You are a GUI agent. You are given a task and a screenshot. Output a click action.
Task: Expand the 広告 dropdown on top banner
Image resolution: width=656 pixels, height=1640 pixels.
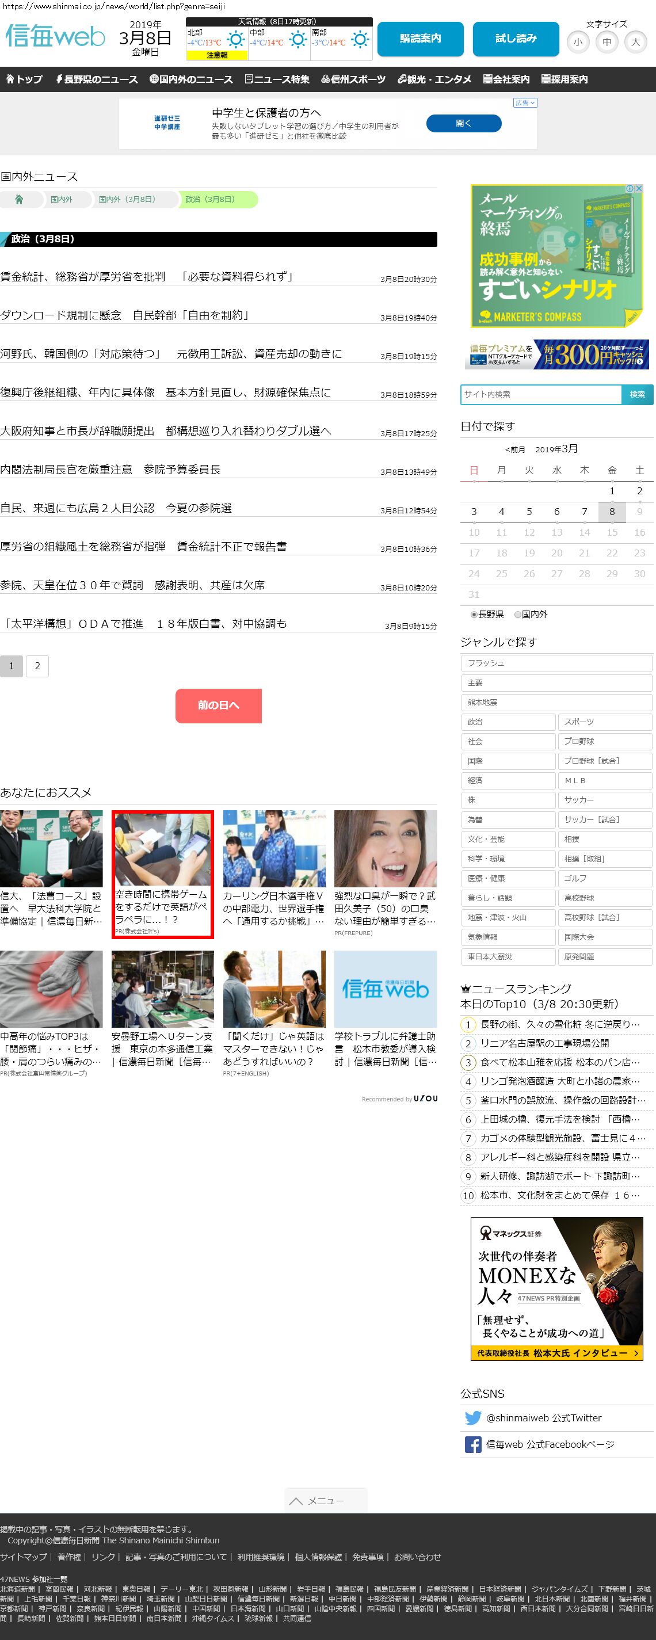[525, 102]
